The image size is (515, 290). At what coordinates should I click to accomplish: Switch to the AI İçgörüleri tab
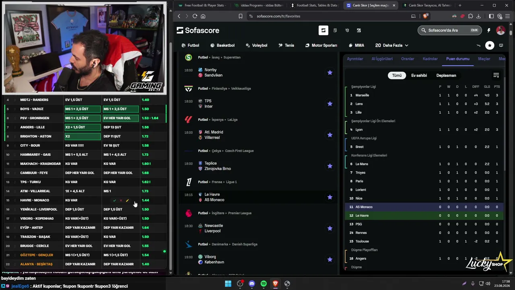pyautogui.click(x=382, y=59)
